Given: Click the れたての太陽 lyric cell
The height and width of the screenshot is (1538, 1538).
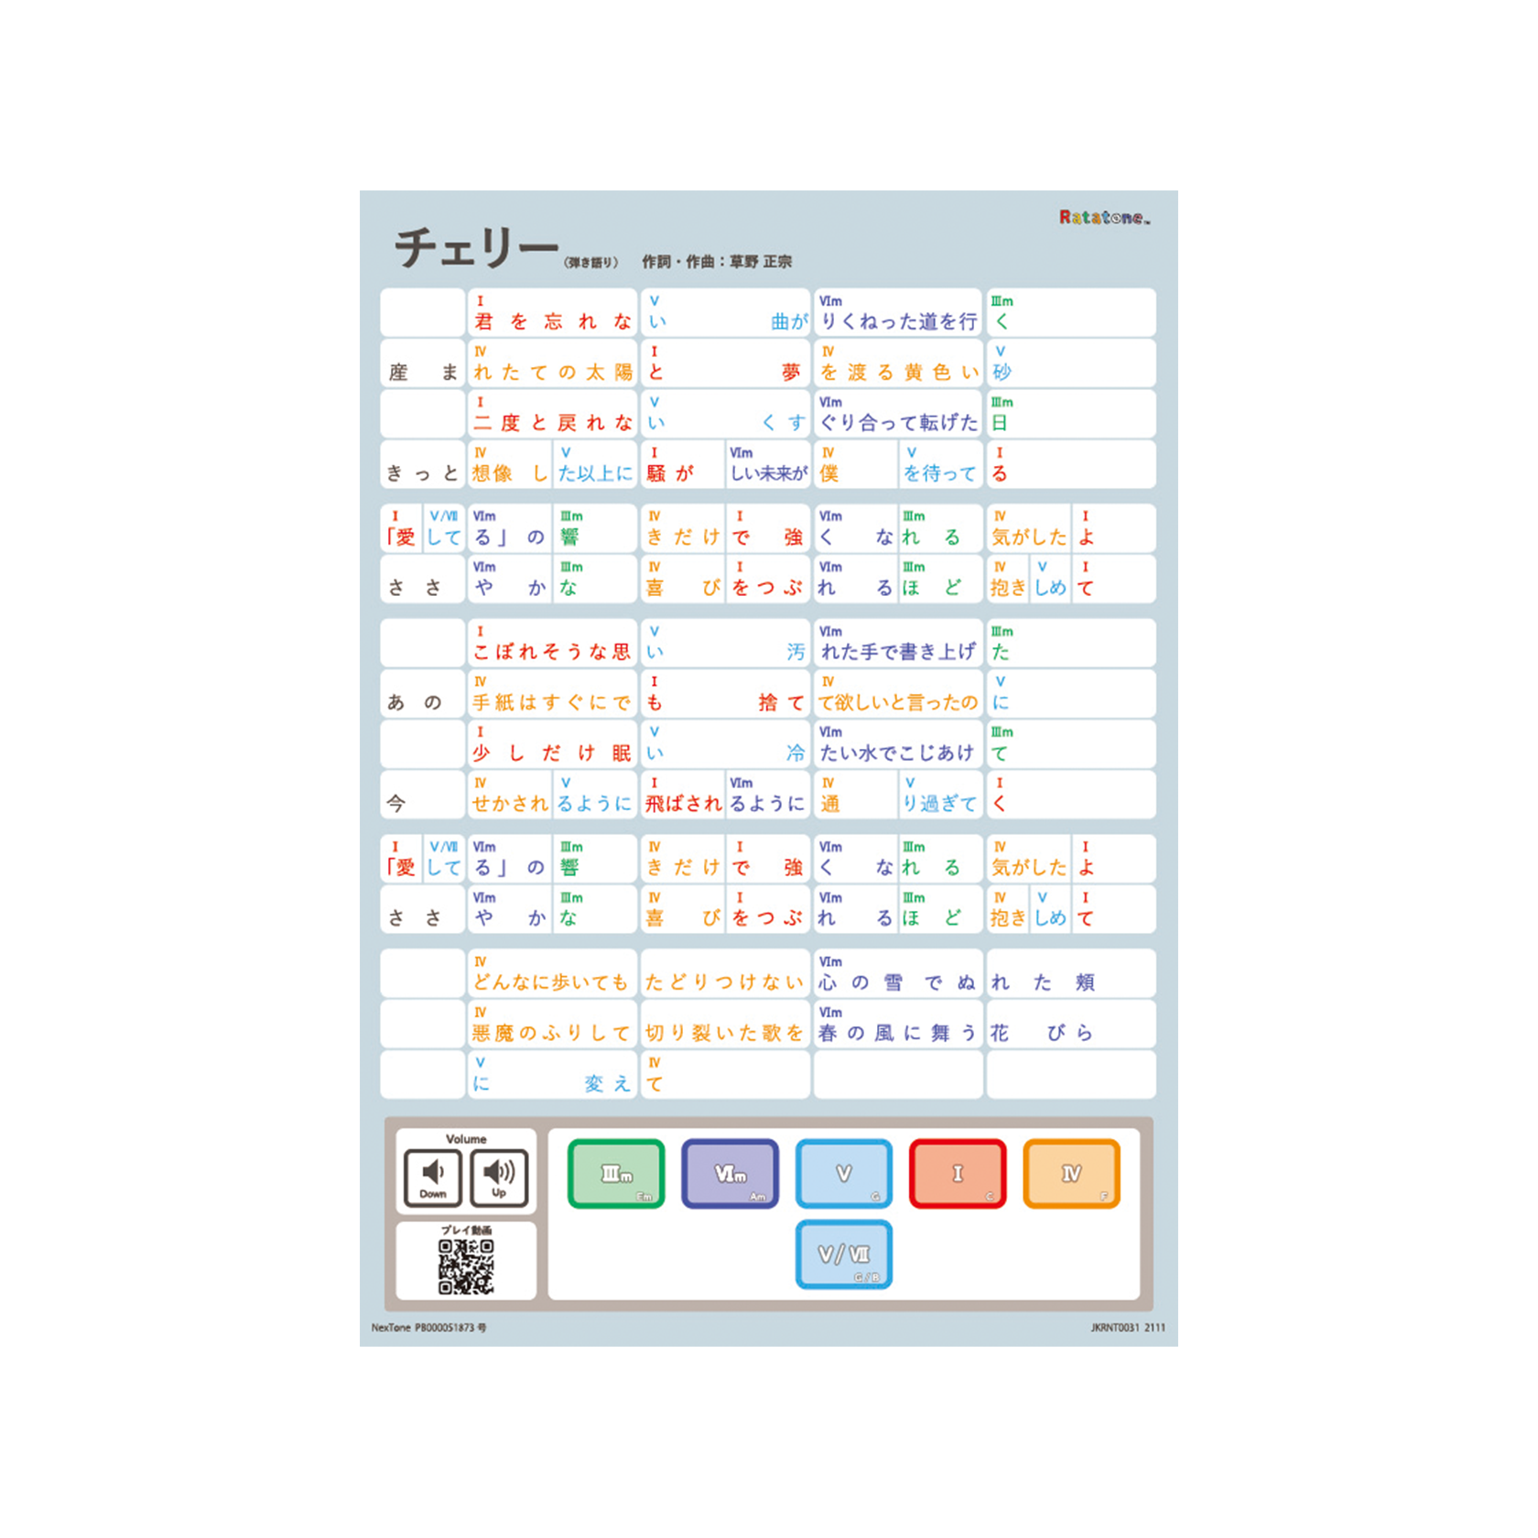Looking at the screenshot, I should point(552,363).
